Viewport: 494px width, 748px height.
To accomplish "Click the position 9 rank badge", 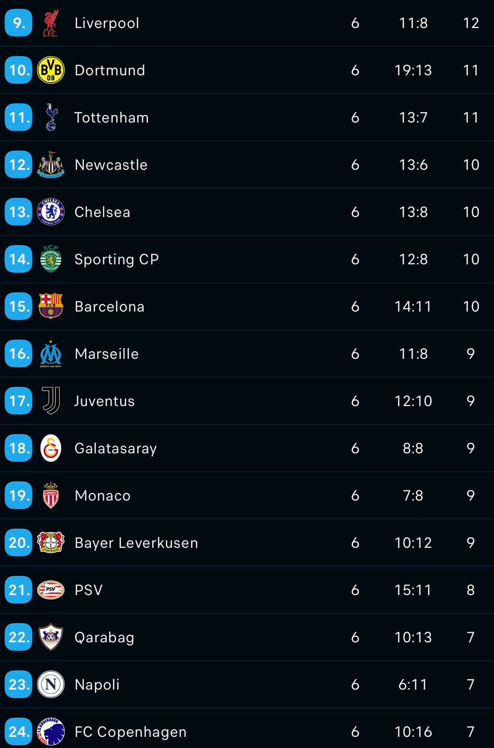I will [x=19, y=23].
